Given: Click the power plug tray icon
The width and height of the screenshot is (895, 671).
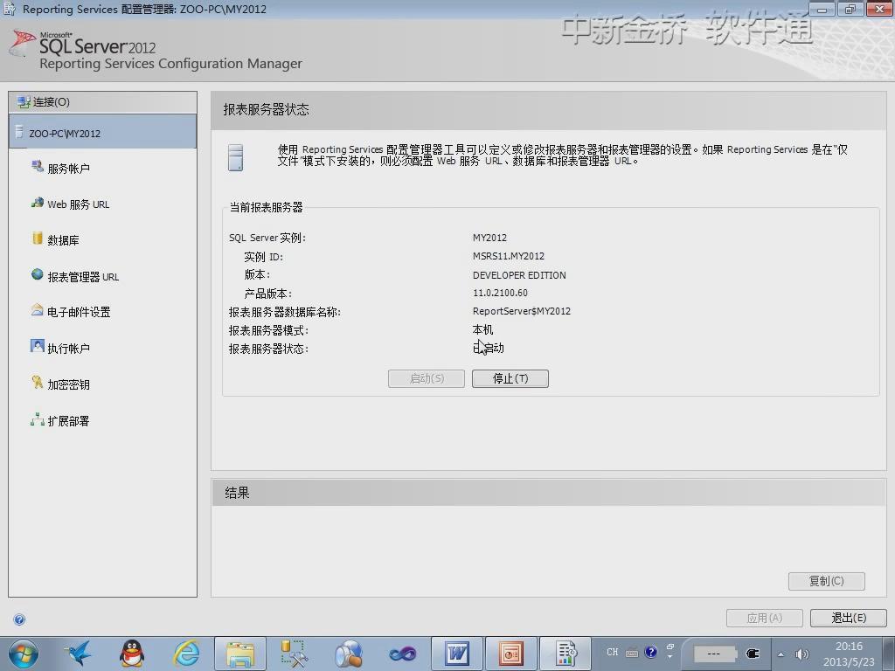Looking at the screenshot, I should tap(753, 654).
